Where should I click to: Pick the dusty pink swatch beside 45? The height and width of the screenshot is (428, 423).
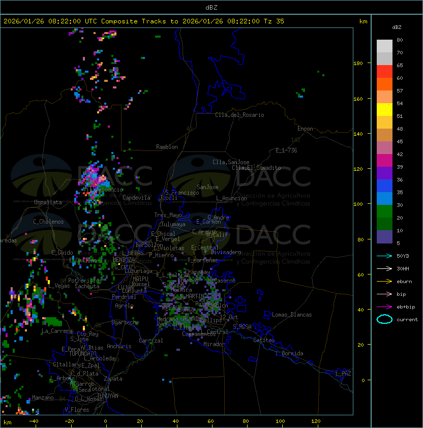(x=384, y=148)
